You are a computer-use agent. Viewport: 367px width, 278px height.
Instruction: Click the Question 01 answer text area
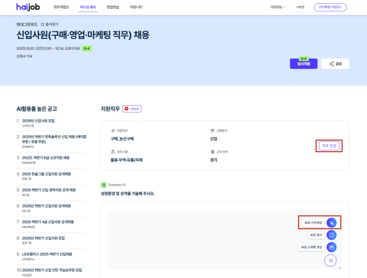point(201,239)
